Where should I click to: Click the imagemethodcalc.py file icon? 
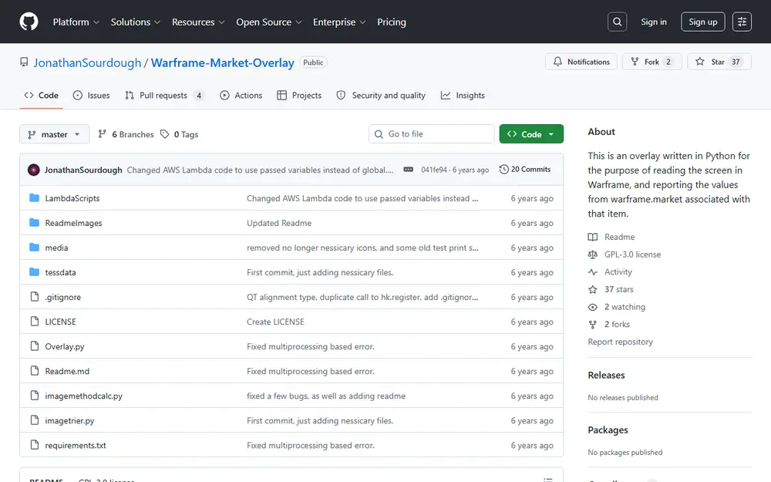tap(35, 396)
